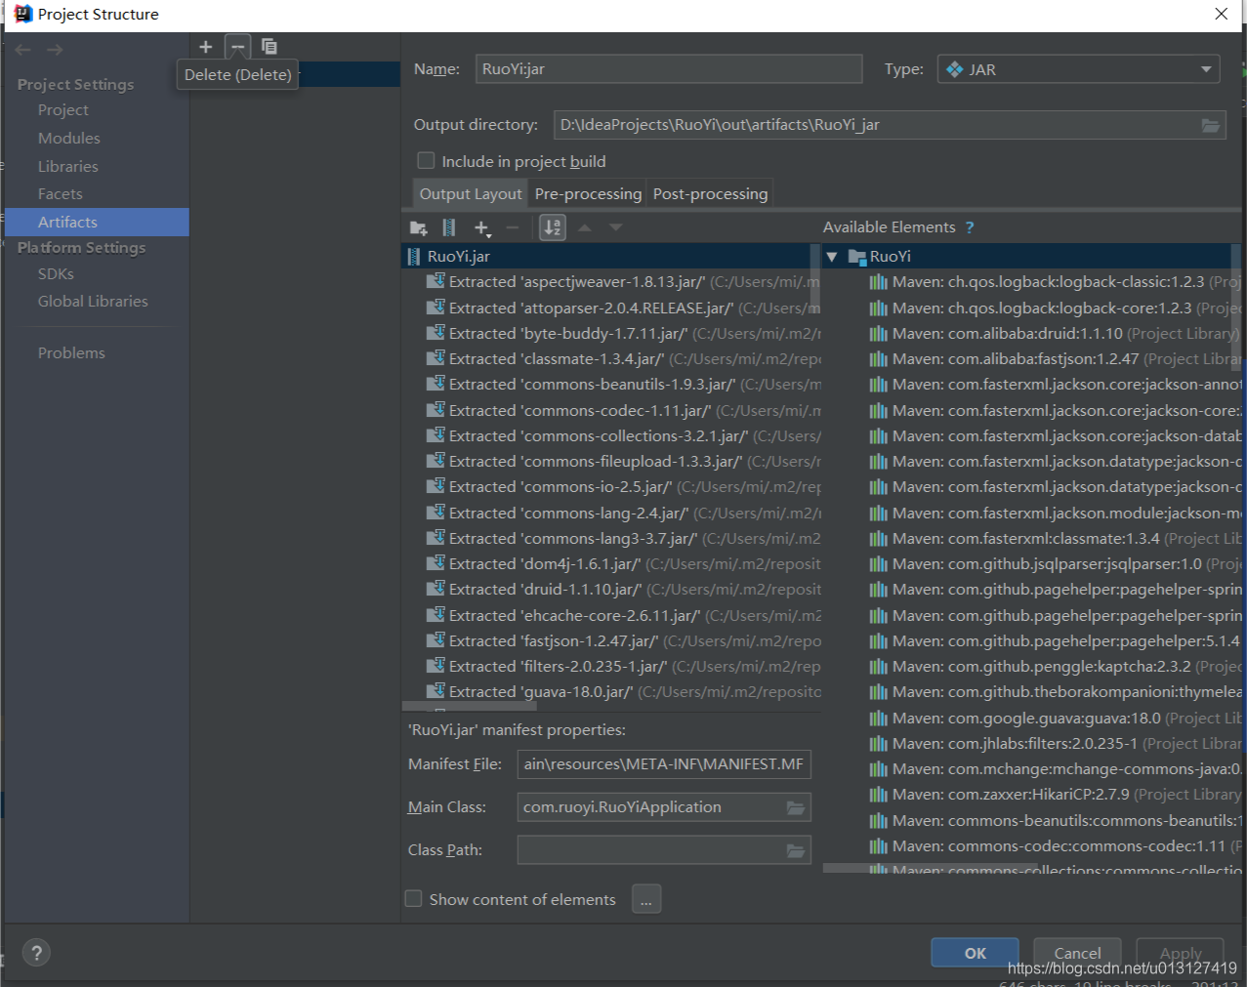Open Facets settings page
The height and width of the screenshot is (987, 1247).
(x=61, y=194)
